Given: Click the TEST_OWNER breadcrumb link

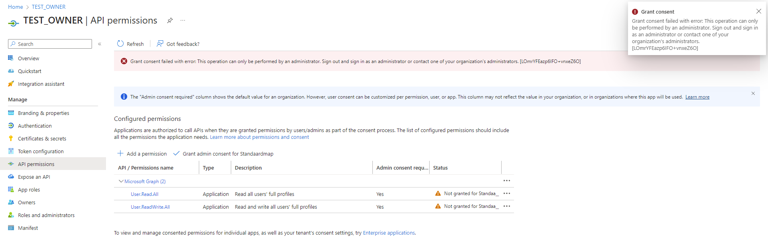Looking at the screenshot, I should point(48,7).
